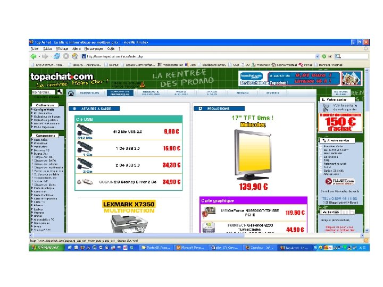This screenshot has height=287, width=383.
Task: Click the shopping cart icon under Votre panier
Action: pos(326,107)
